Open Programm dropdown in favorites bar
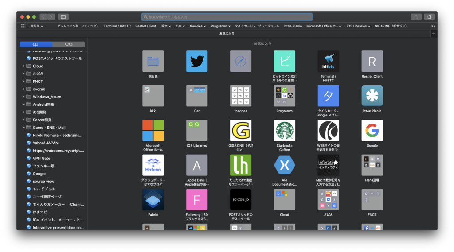454x252 pixels. point(221,26)
